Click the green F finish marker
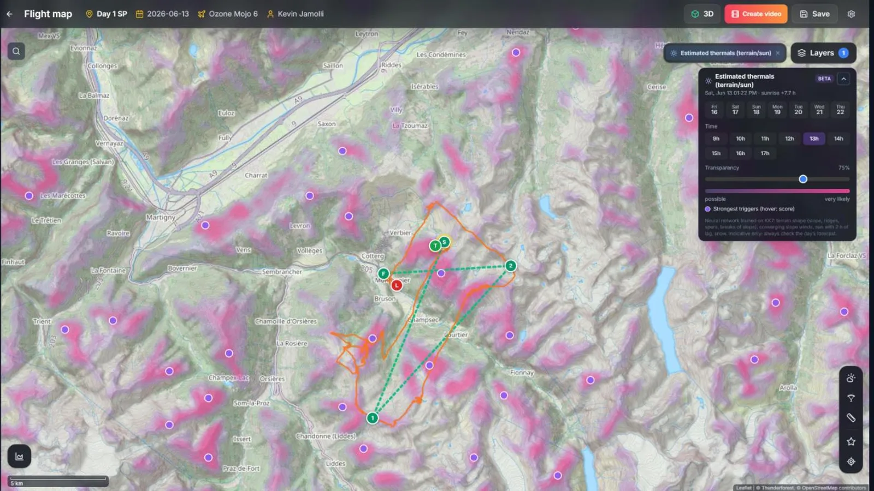This screenshot has width=874, height=491. click(383, 274)
